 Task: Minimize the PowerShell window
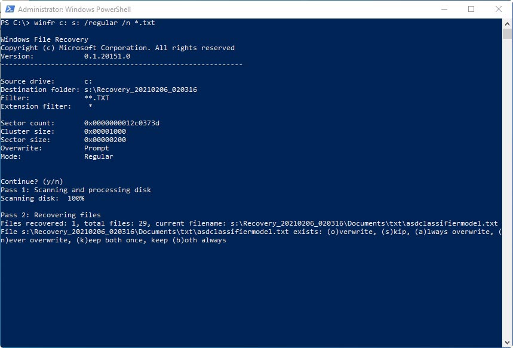coord(444,9)
